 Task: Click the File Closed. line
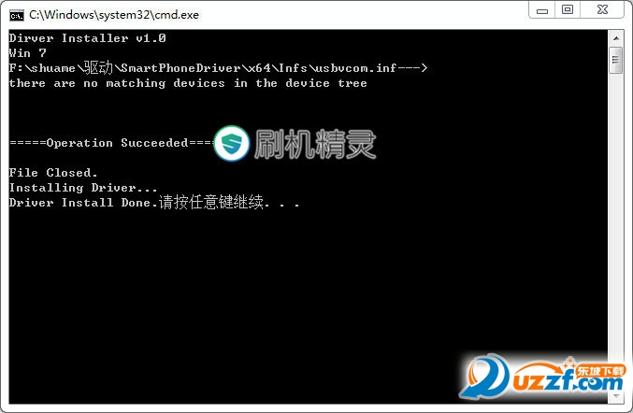point(53,173)
